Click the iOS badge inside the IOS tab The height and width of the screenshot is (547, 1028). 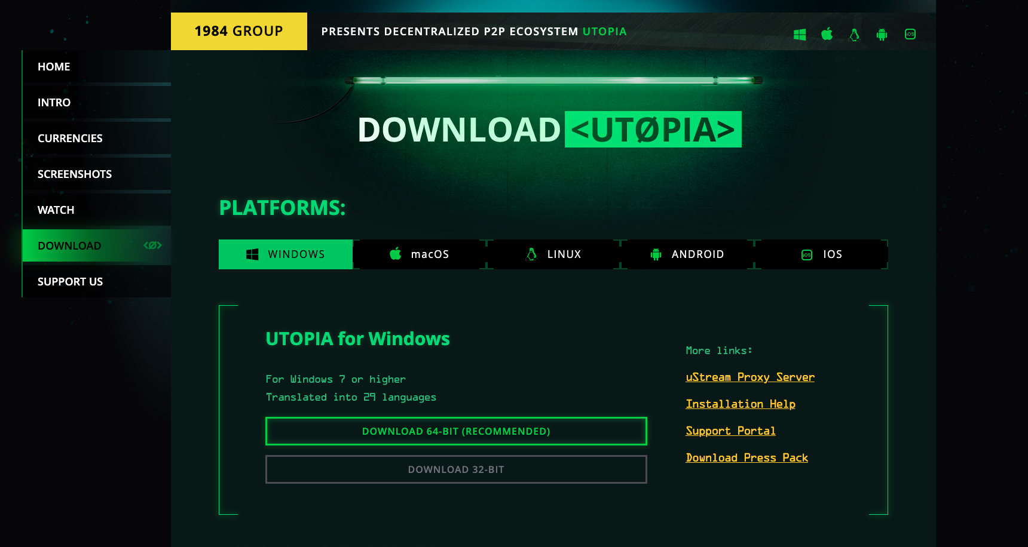807,255
